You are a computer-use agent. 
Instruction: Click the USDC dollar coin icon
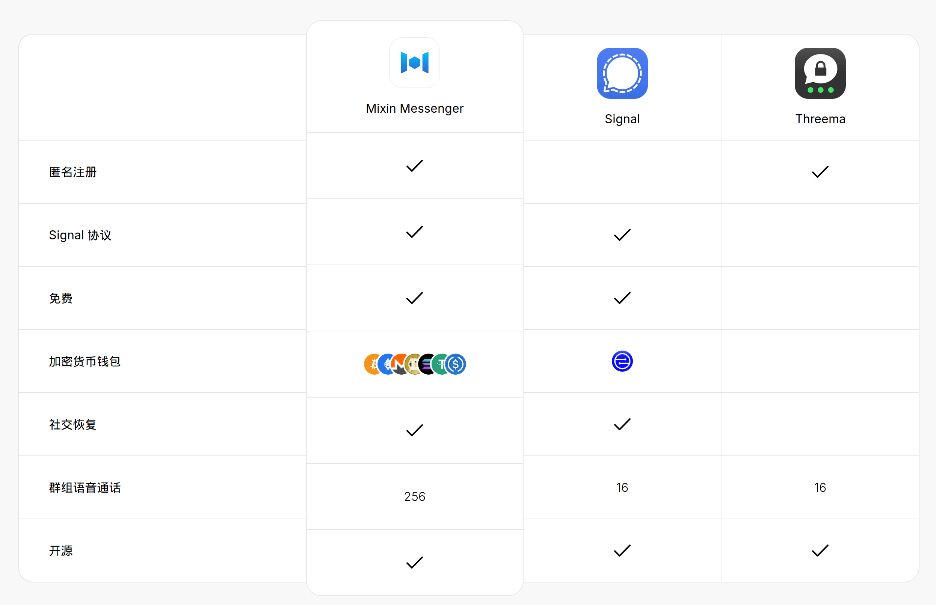click(x=456, y=364)
